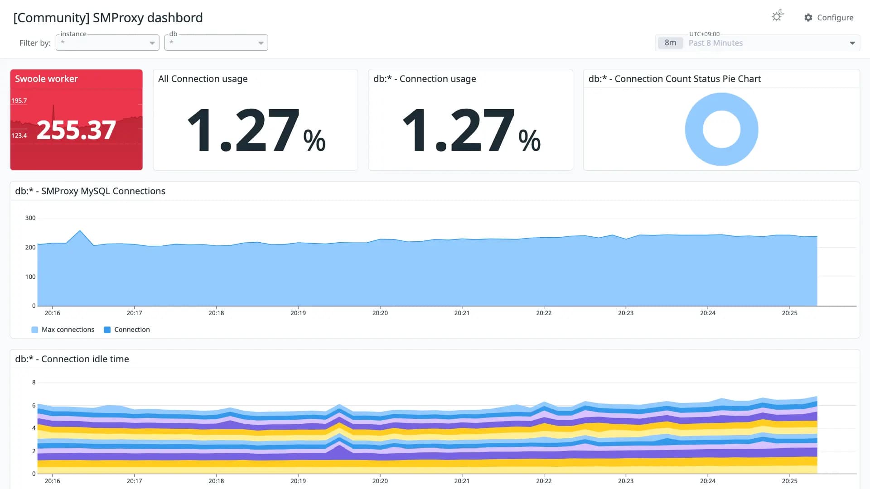Click the 195.7 marker in Swoole worker
The image size is (870, 489).
pyautogui.click(x=19, y=101)
